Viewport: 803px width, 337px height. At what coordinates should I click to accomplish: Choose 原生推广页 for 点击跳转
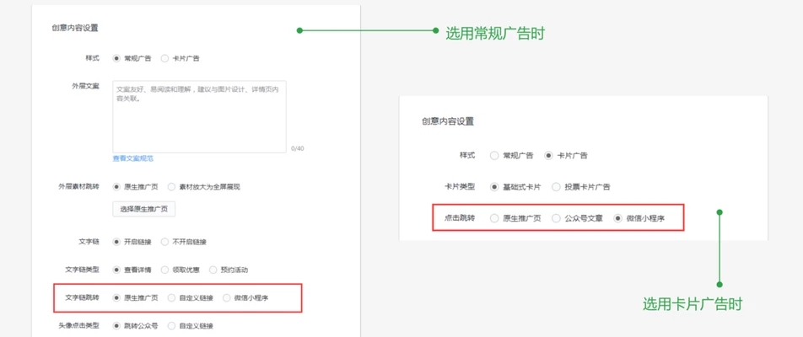click(x=494, y=218)
